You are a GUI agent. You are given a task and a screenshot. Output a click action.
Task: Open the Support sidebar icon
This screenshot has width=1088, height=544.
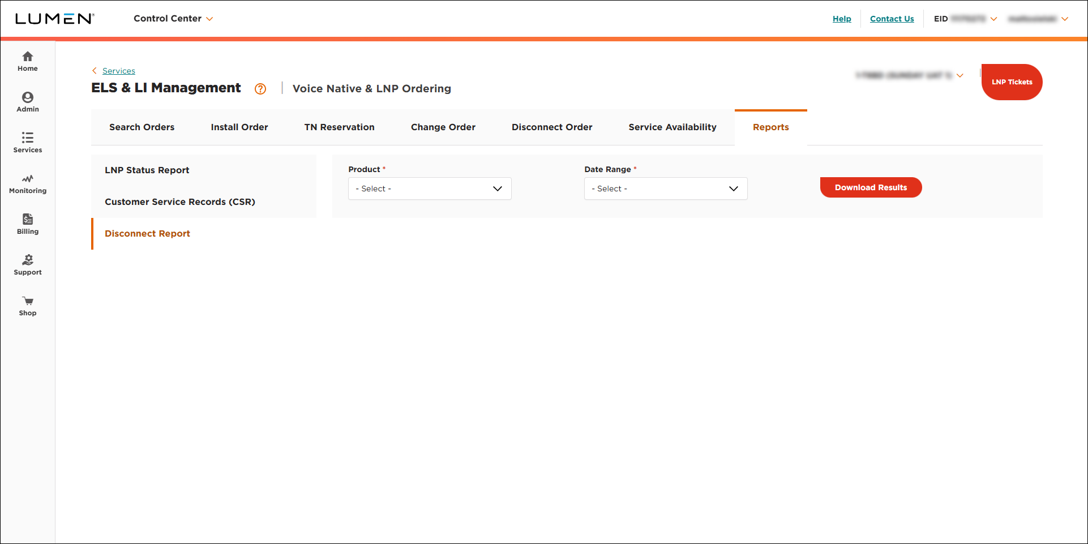click(28, 260)
